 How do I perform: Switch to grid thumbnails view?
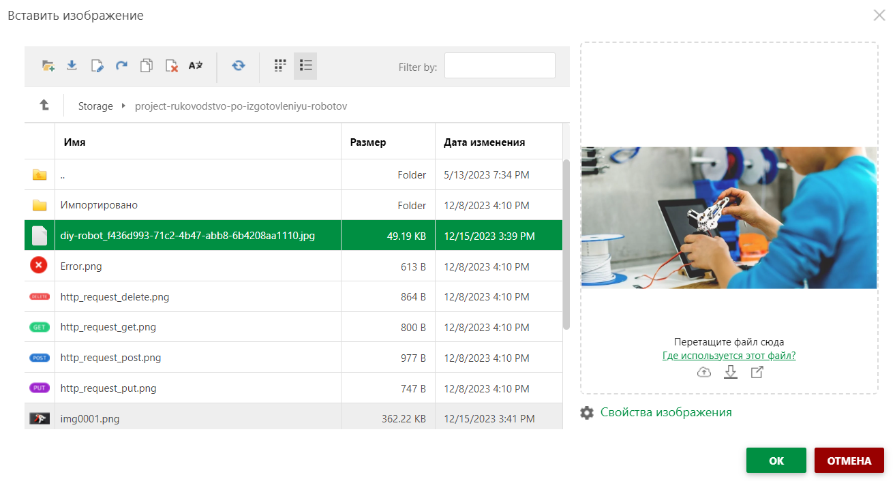click(x=279, y=65)
